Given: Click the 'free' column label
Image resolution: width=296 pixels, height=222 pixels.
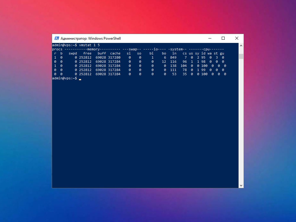Looking at the screenshot, I should (87, 53).
